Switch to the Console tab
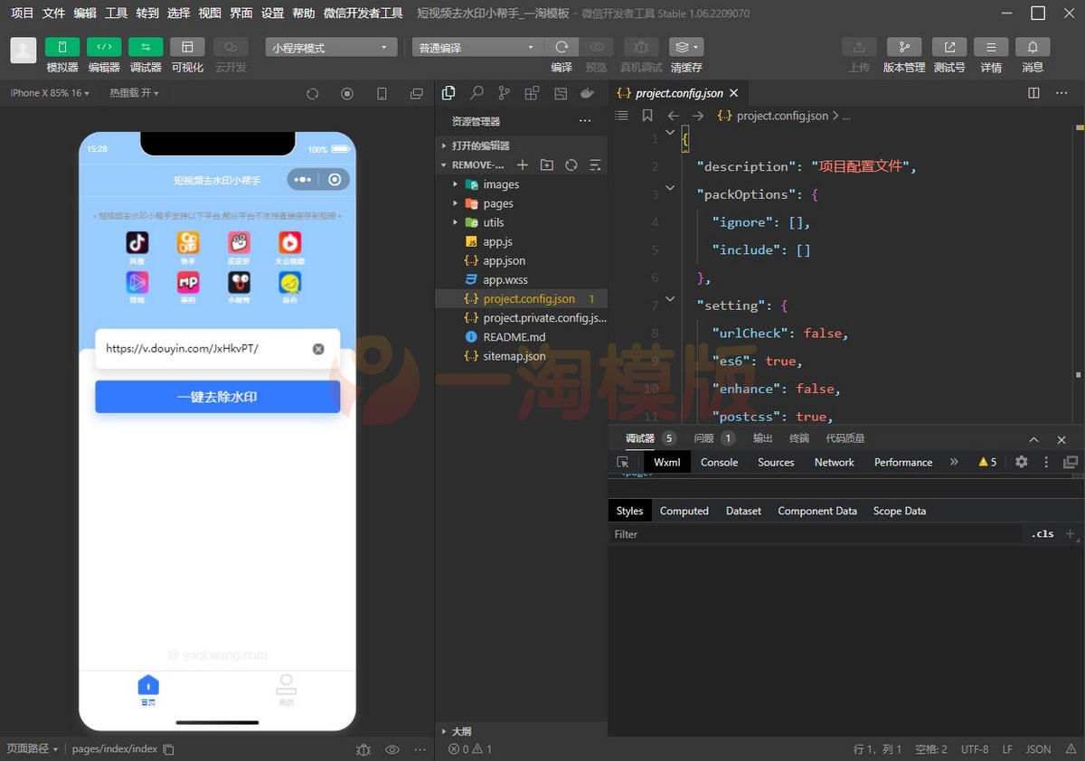The height and width of the screenshot is (761, 1085). (719, 462)
